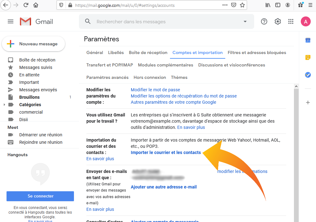The height and width of the screenshot is (222, 316).
Task: Click Modifier le mot de passe link
Action: tap(155, 90)
